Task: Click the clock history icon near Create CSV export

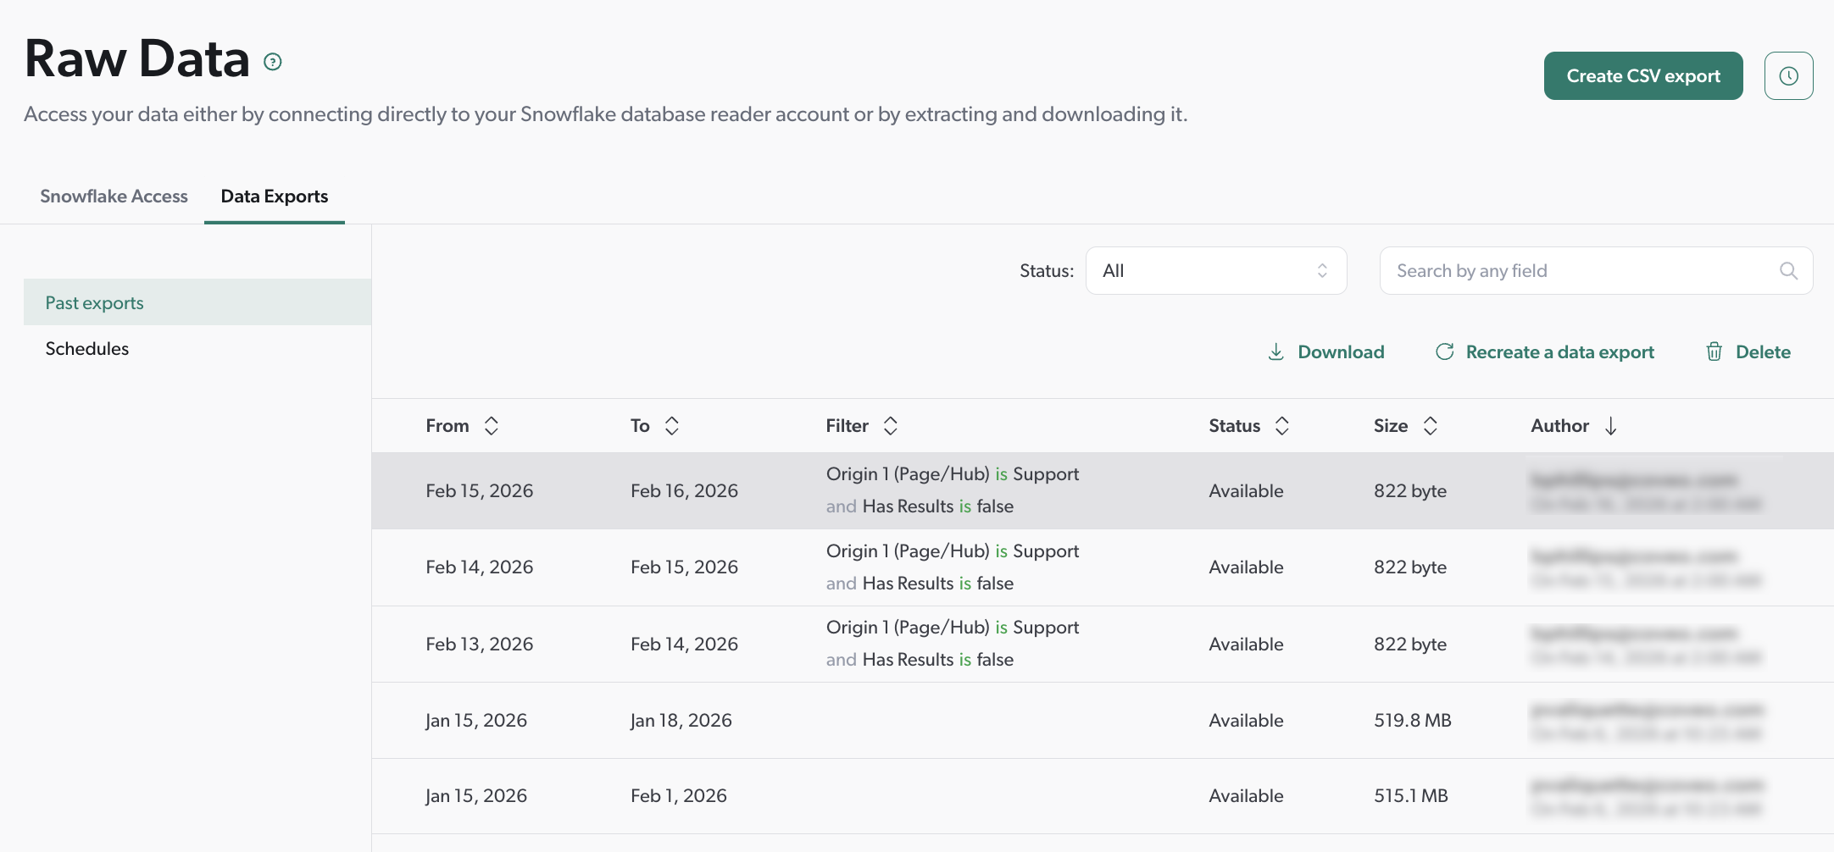Action: click(x=1789, y=75)
